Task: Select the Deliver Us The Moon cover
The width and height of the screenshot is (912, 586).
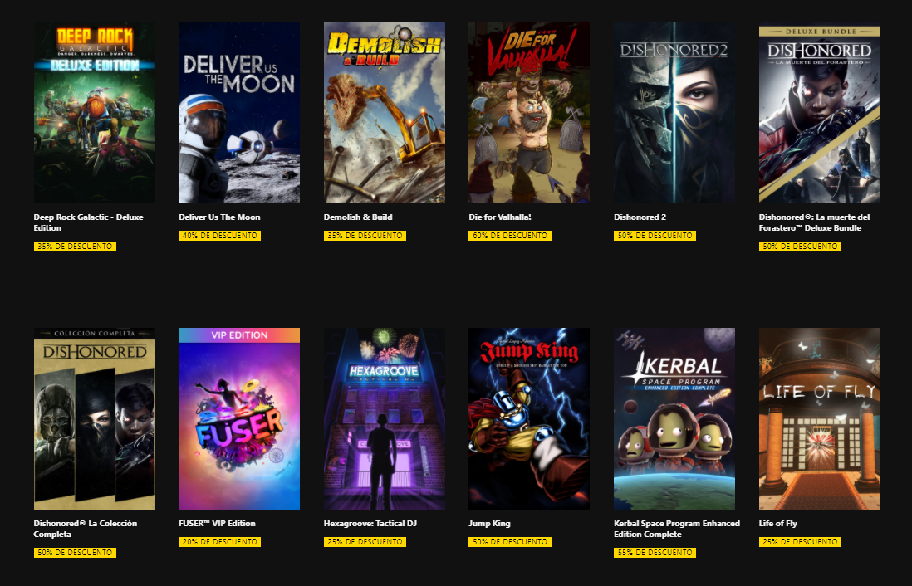Action: 239,112
